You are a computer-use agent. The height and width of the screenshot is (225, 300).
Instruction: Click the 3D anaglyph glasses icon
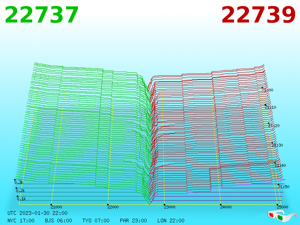coord(282,216)
